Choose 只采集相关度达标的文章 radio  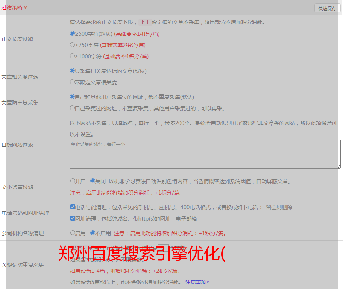coord(72,70)
